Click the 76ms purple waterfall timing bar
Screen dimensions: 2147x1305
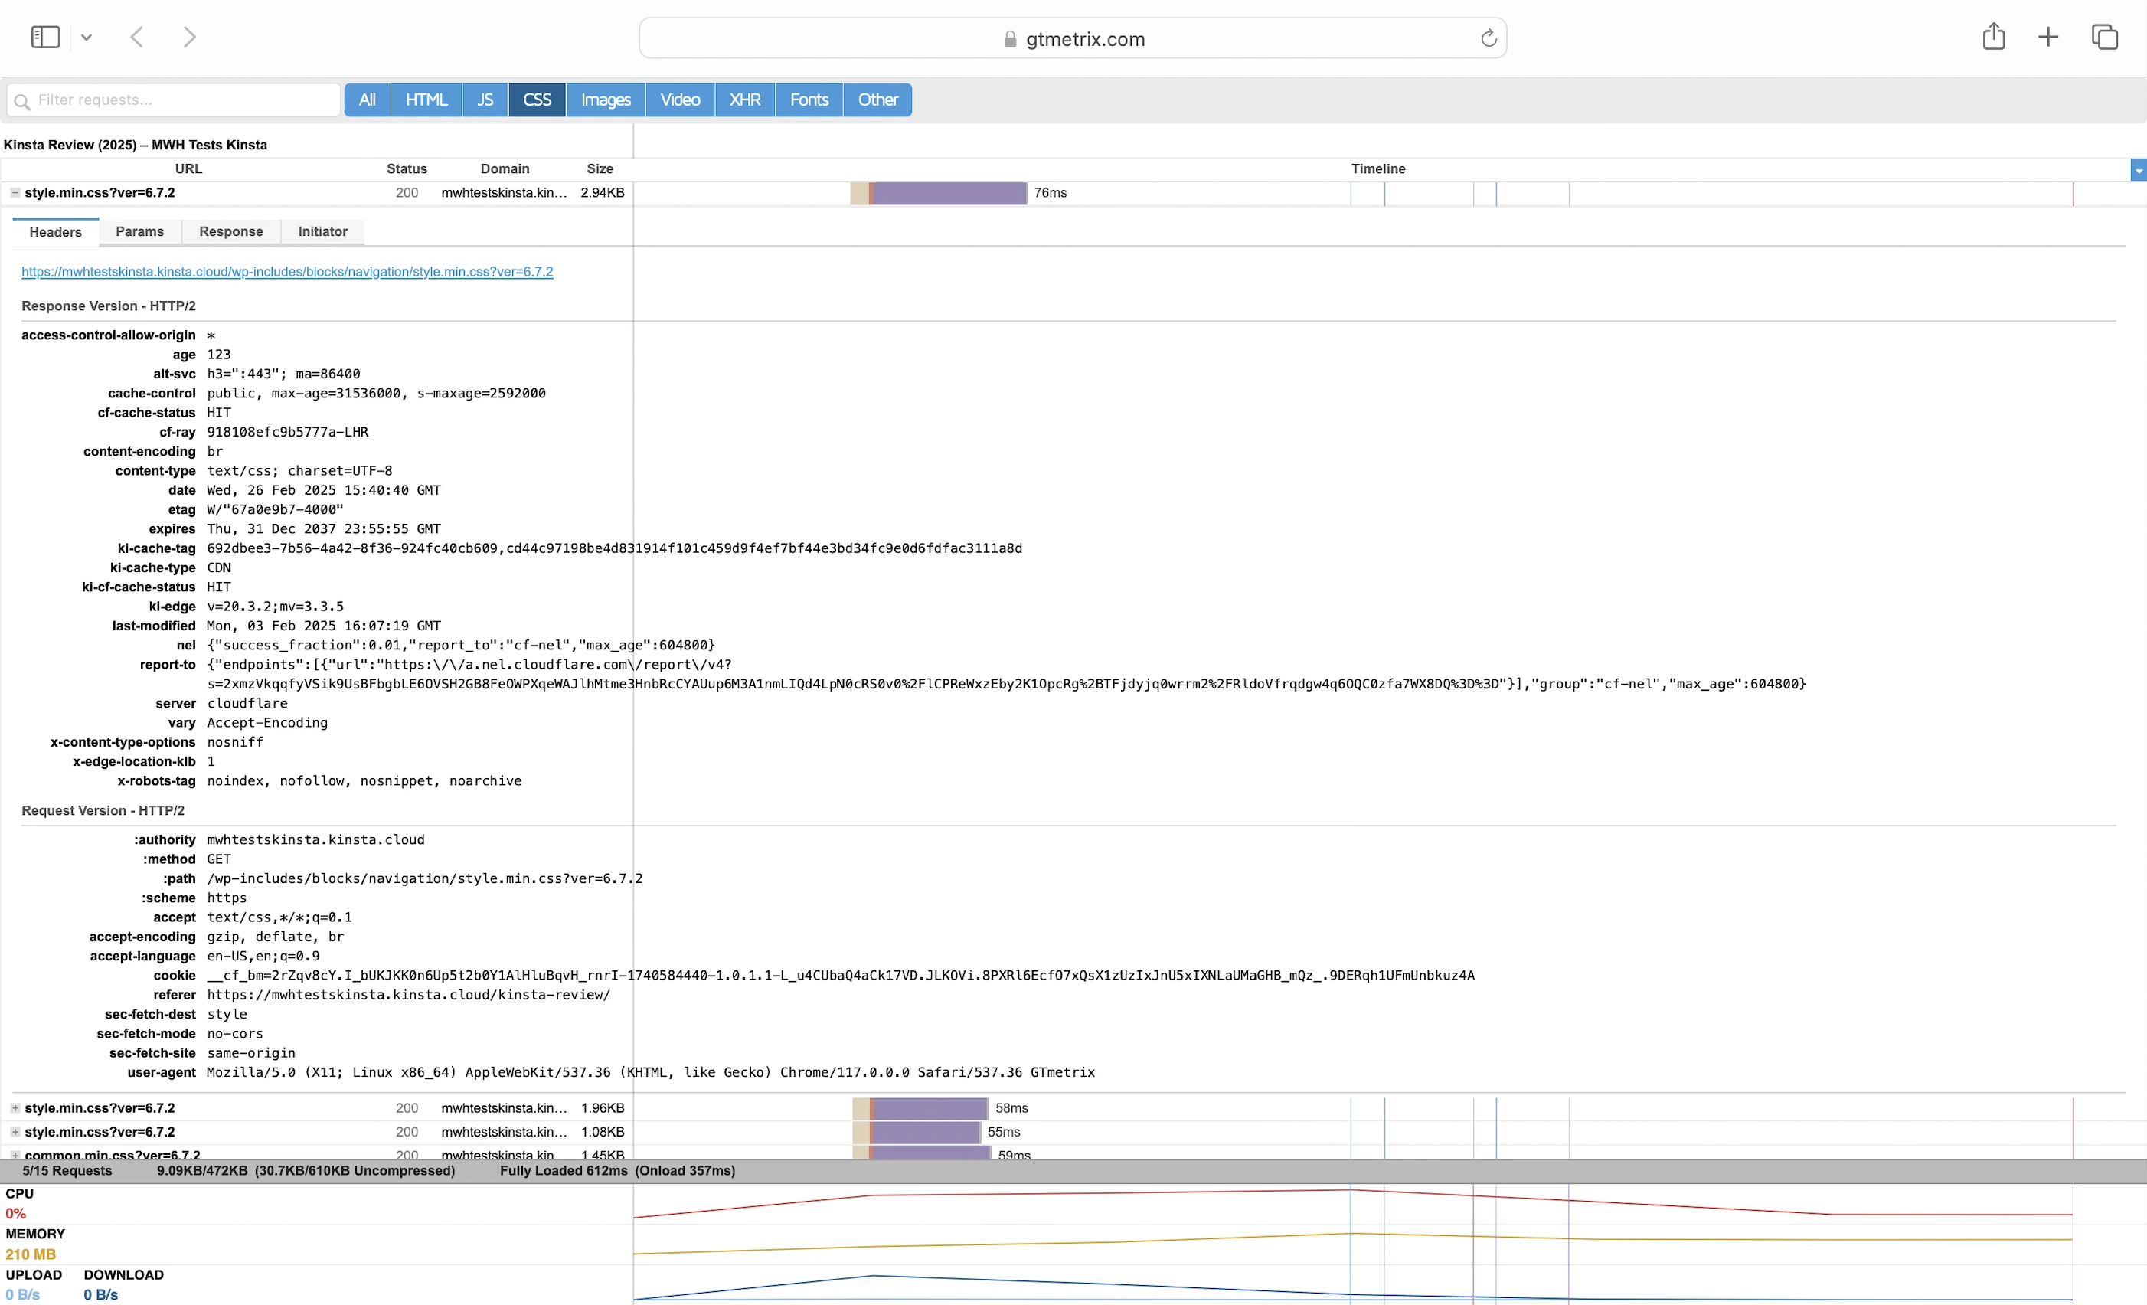tap(948, 194)
